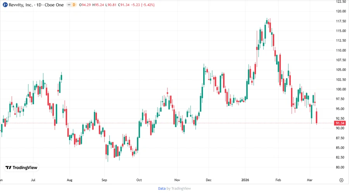349x193 pixels.
Task: Click the open value O94.29
Action: coord(85,5)
